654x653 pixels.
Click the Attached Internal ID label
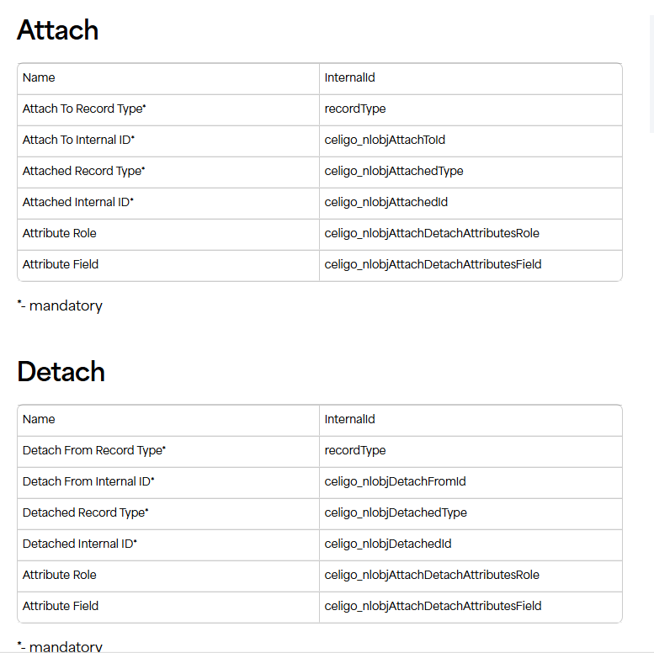click(78, 202)
